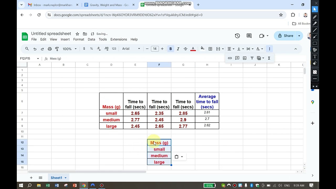
Task: Undo the last action
Action: pyautogui.click(x=35, y=49)
